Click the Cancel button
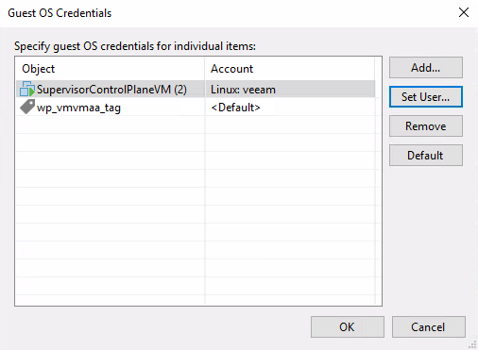The image size is (478, 350). 429,327
